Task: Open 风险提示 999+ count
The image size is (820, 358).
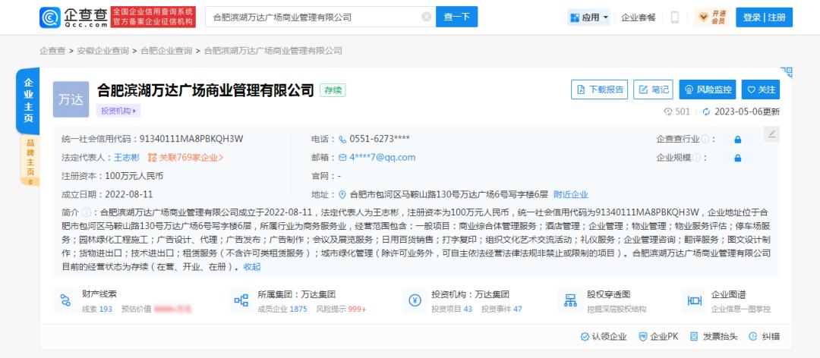Action: (341, 309)
